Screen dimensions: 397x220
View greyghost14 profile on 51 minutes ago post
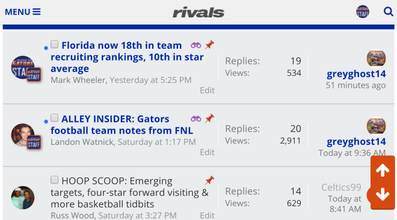tap(356, 74)
